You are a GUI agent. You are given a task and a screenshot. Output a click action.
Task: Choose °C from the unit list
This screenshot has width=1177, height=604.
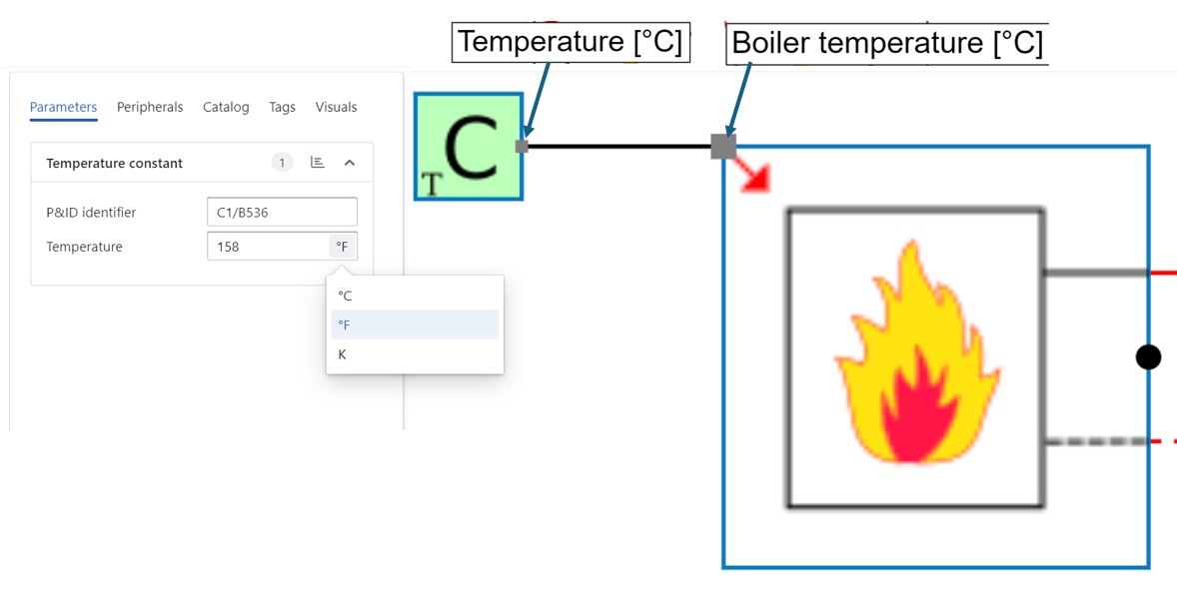pyautogui.click(x=346, y=296)
